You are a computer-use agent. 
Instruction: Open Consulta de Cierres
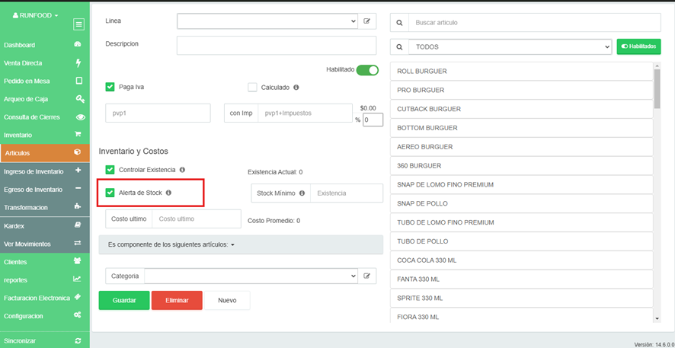click(45, 117)
